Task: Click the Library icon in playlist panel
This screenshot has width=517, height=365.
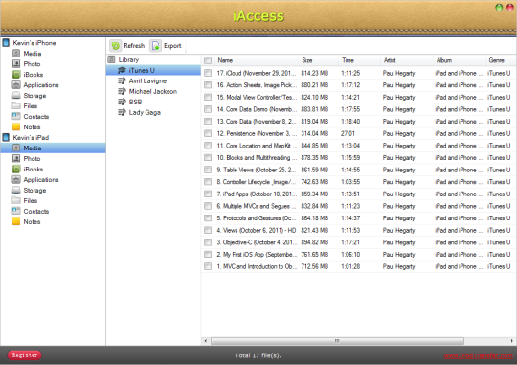Action: pos(111,59)
